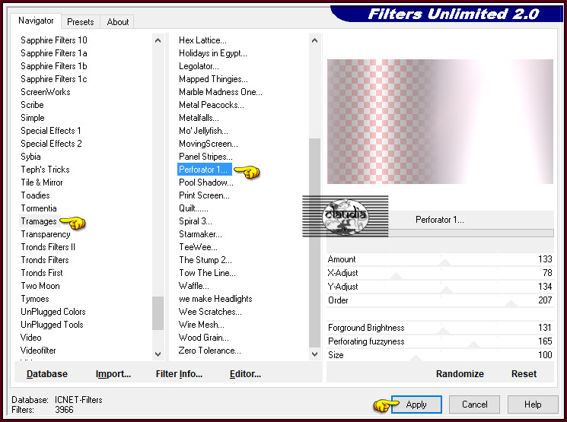567x422 pixels.
Task: Select Two Moon category
Action: pyautogui.click(x=40, y=286)
